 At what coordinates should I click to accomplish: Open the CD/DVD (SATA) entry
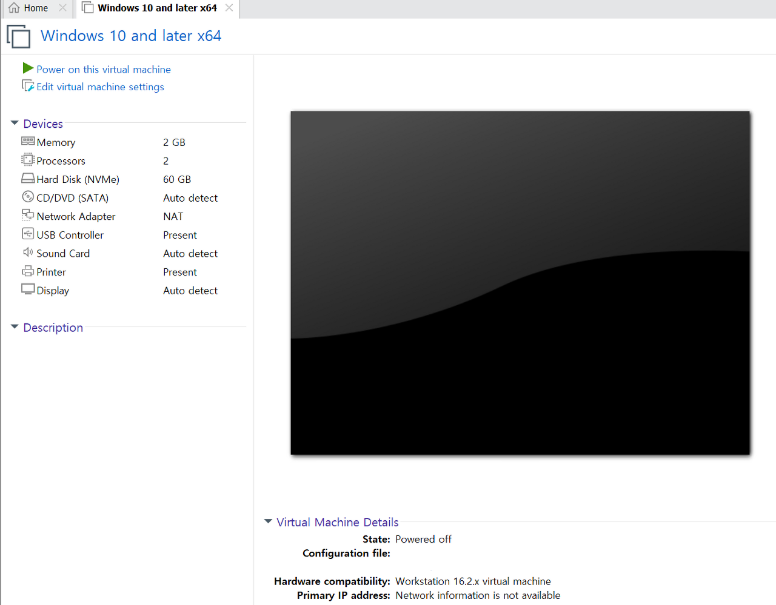72,198
